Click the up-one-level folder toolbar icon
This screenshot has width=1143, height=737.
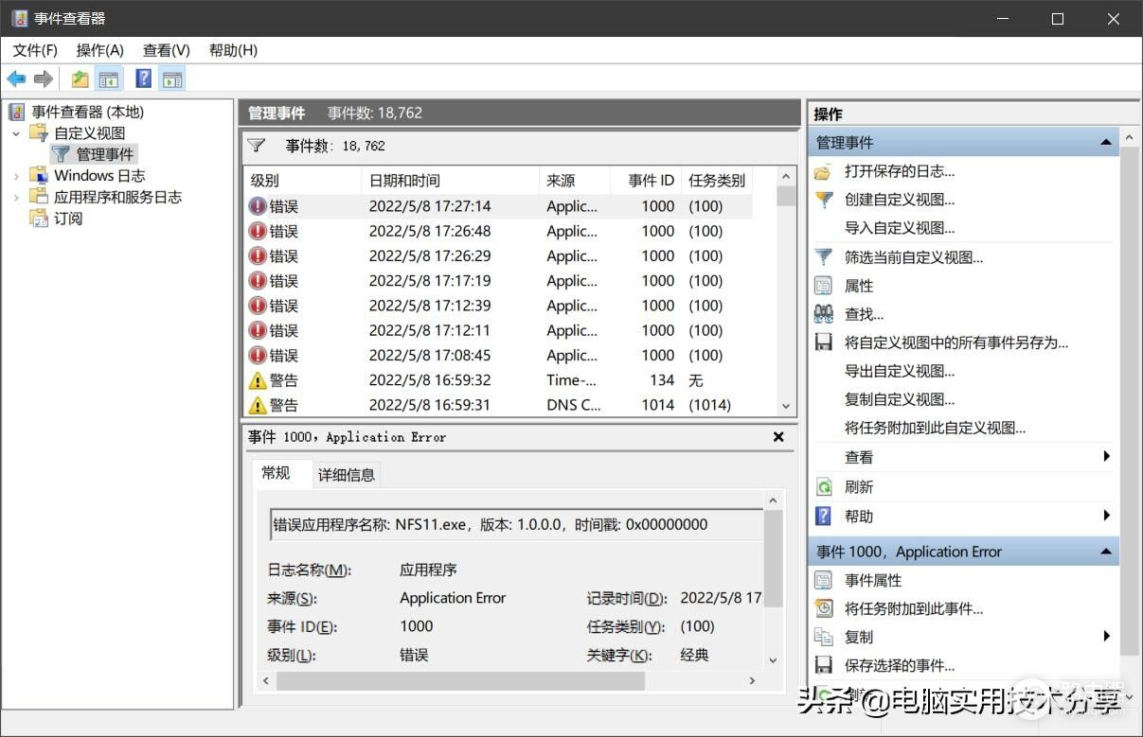pyautogui.click(x=80, y=79)
